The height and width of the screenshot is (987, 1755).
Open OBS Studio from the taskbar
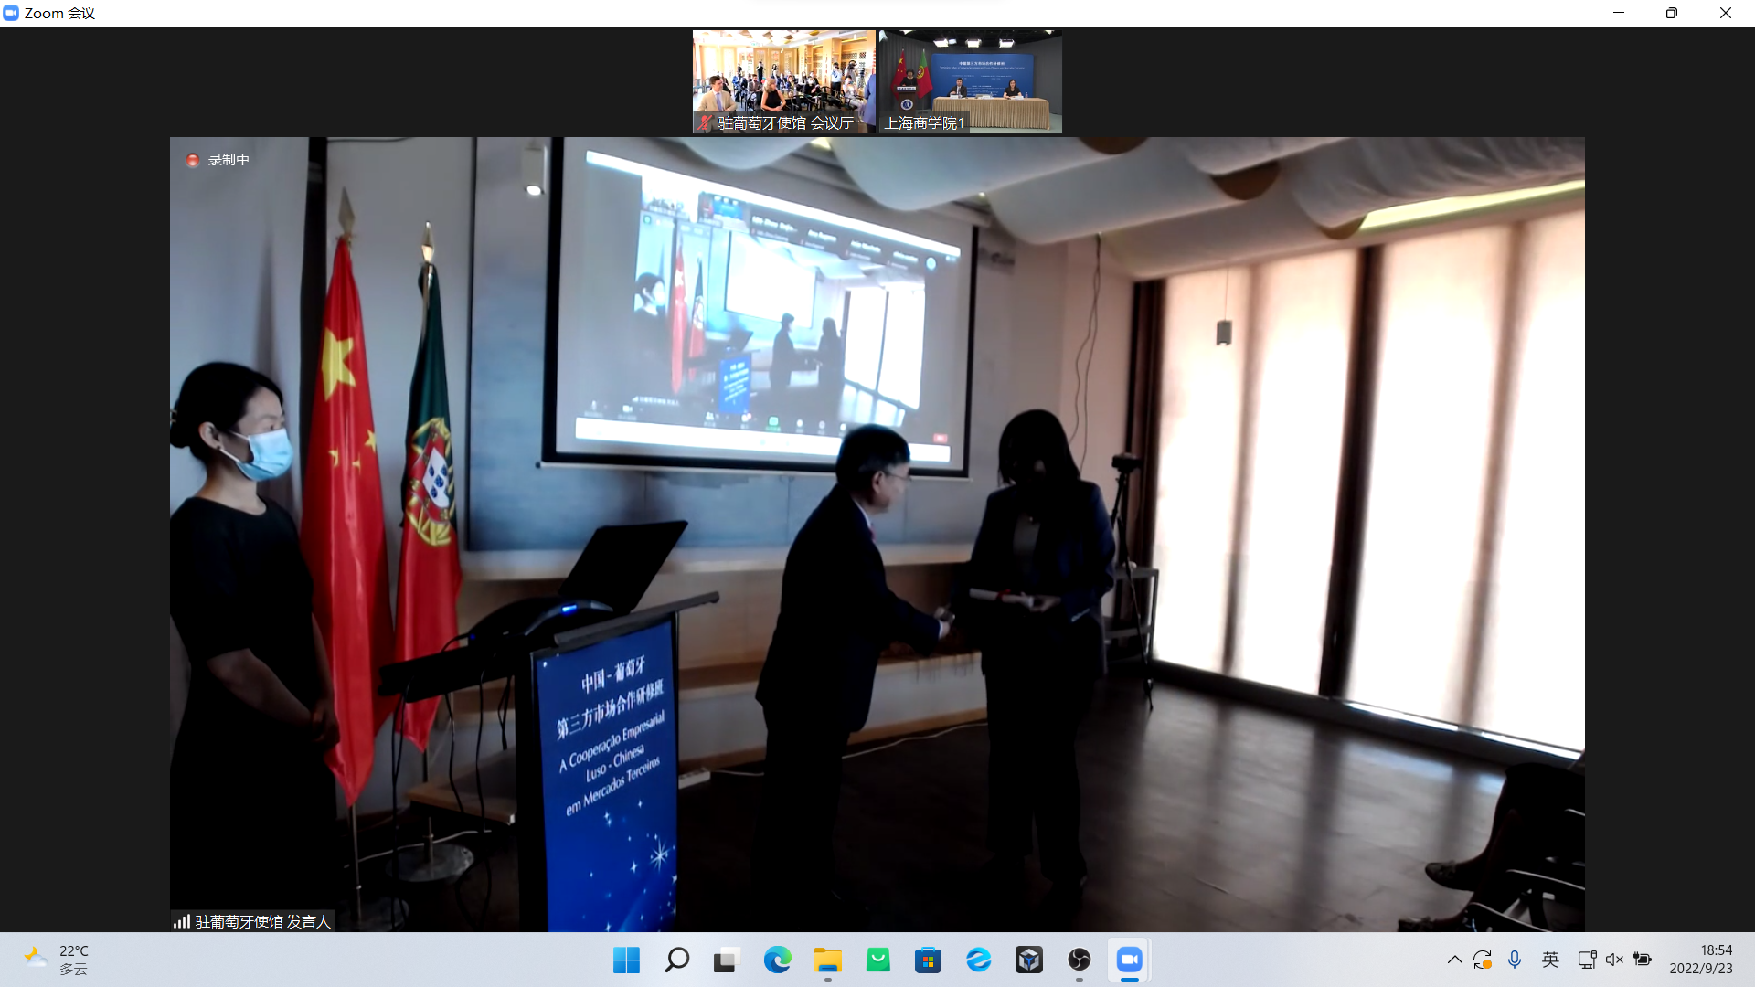[x=1079, y=960]
